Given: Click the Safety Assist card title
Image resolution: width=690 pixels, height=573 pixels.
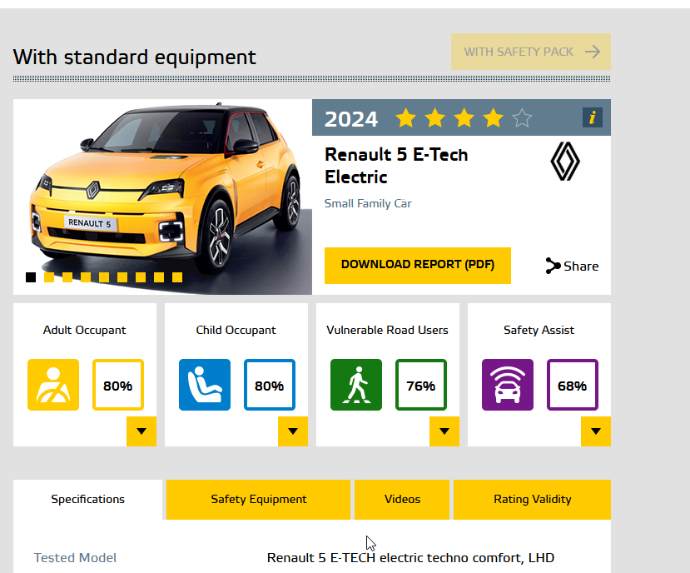Looking at the screenshot, I should (x=539, y=331).
